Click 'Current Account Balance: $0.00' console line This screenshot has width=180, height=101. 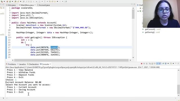coord(23,82)
